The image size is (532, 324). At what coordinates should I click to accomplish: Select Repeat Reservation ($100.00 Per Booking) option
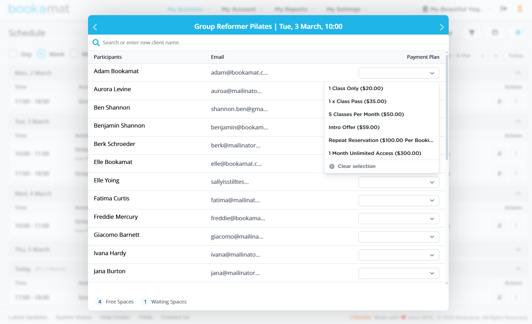click(x=381, y=140)
